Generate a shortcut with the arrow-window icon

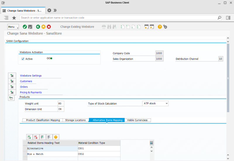152,27
